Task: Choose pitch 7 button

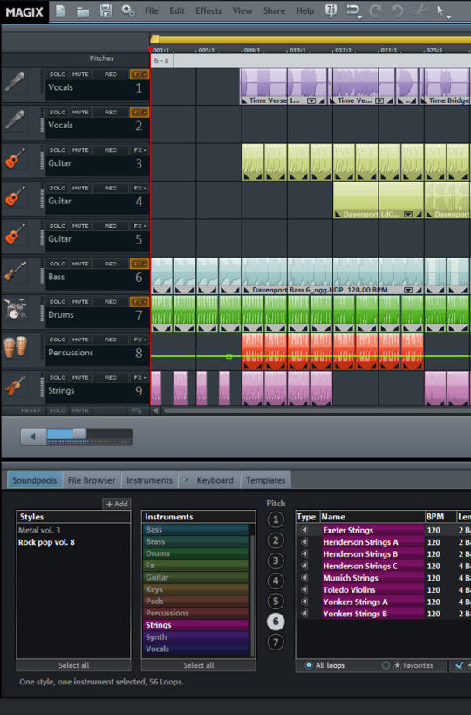Action: point(275,642)
